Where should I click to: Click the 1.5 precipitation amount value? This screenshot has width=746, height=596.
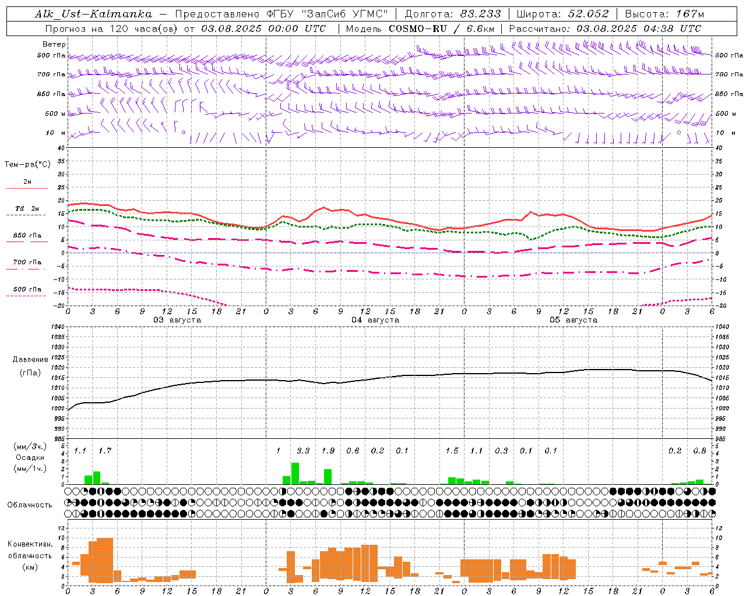coord(452,451)
